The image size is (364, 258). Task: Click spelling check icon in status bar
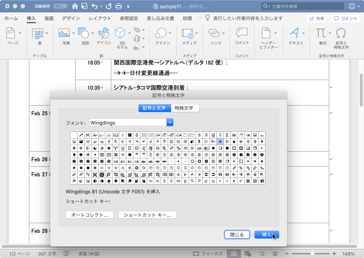coord(66,254)
